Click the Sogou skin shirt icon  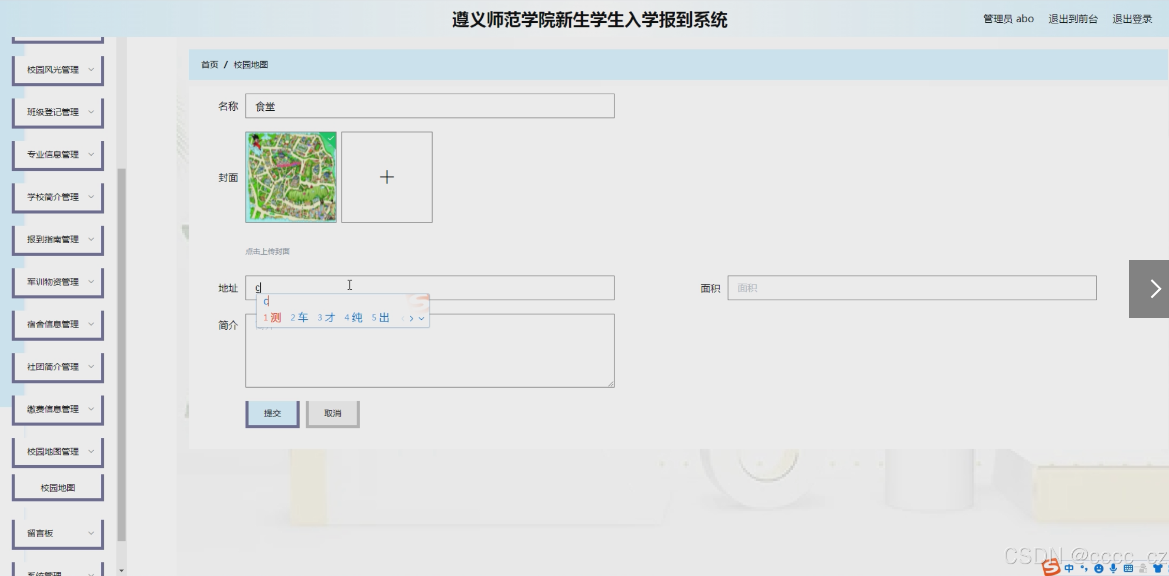click(x=1158, y=569)
